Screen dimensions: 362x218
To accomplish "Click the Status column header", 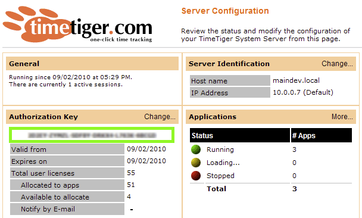I will [239, 135].
